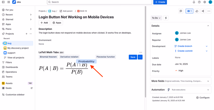Screen dimensions: 214x110
Task: Open Dashboards in the sidebar
Action: pyautogui.click(x=12, y=67)
